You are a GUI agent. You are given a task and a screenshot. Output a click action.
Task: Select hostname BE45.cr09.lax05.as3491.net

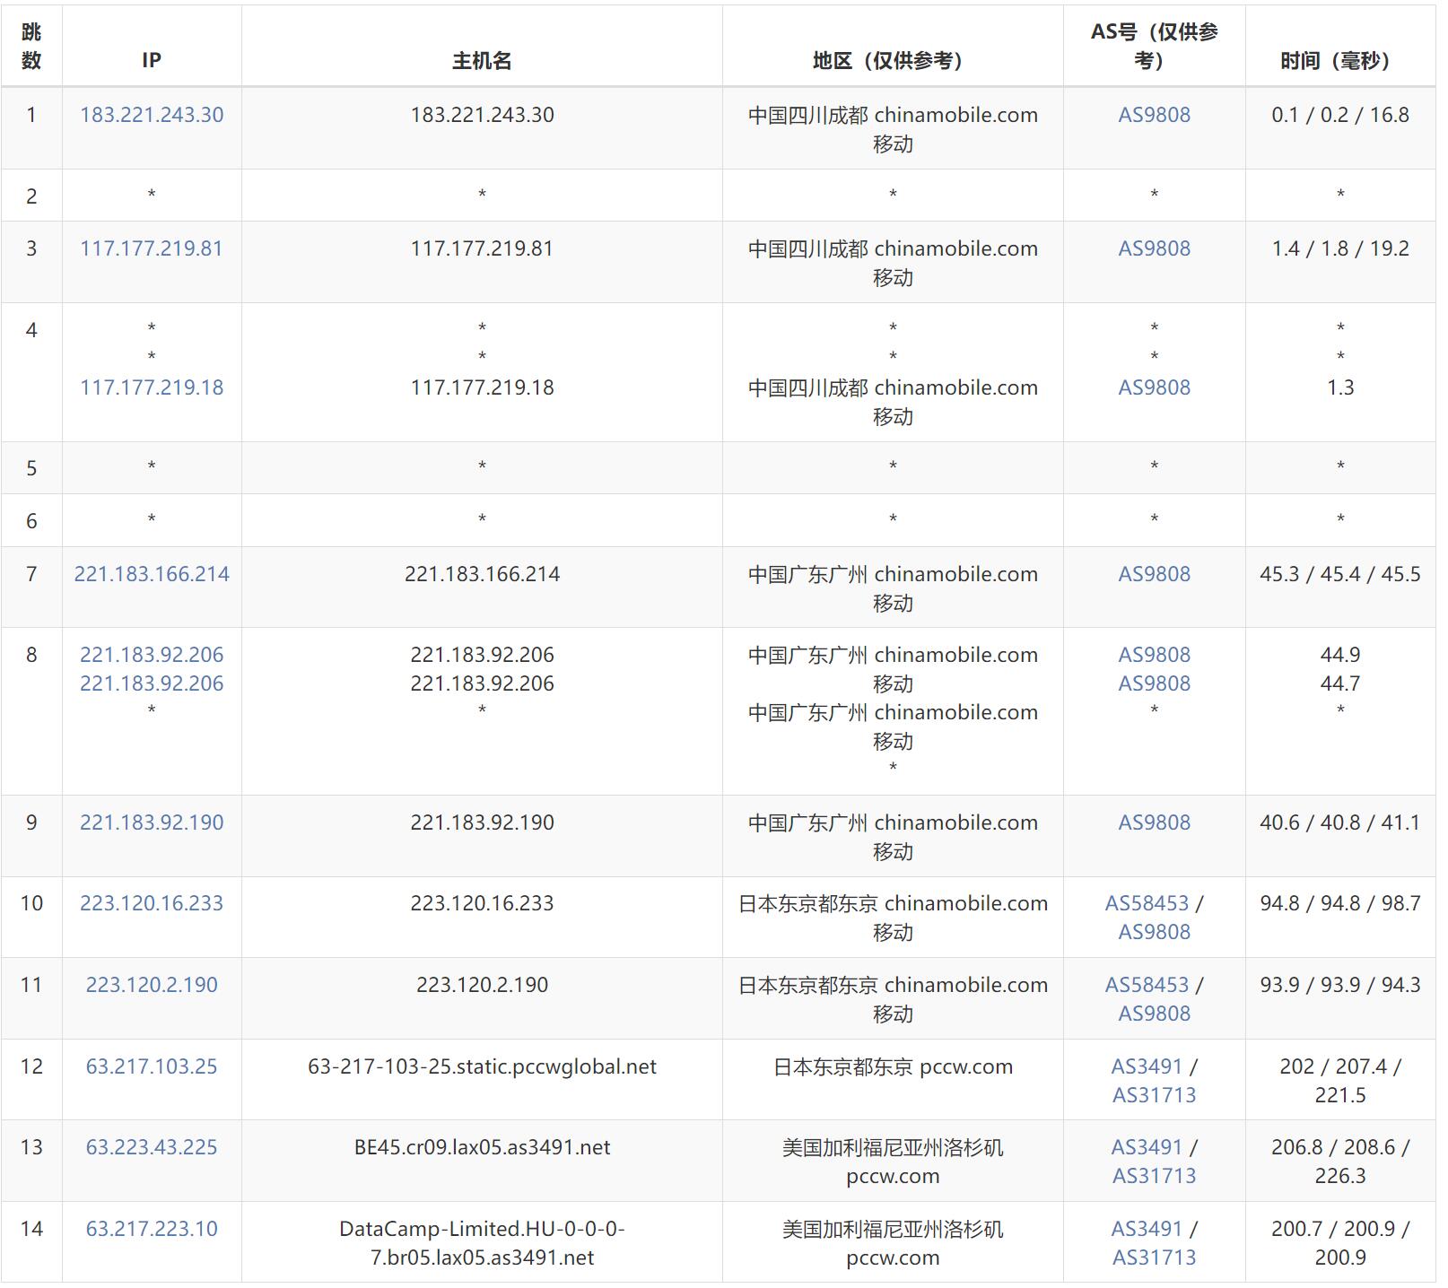pyautogui.click(x=482, y=1147)
